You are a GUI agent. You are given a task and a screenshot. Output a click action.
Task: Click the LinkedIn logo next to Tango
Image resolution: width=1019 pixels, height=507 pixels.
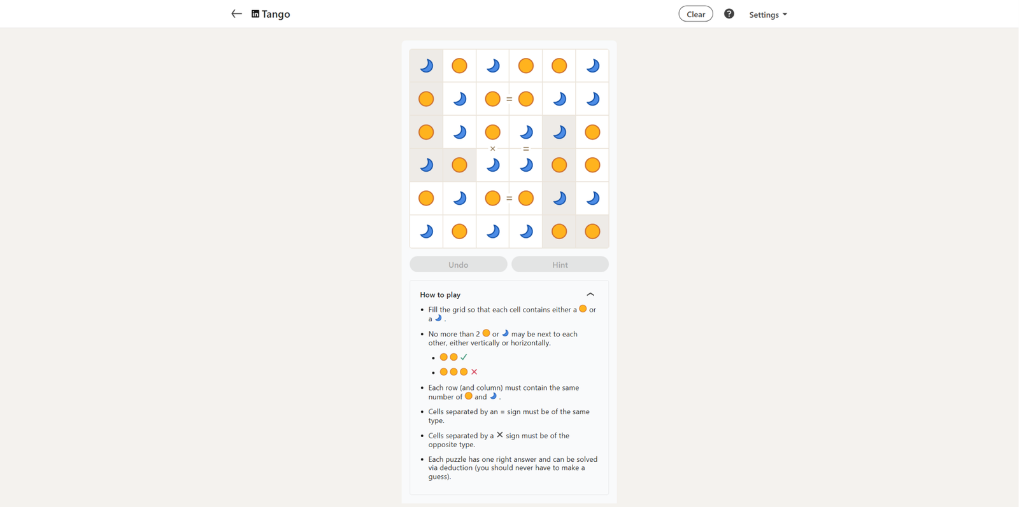[x=255, y=14]
